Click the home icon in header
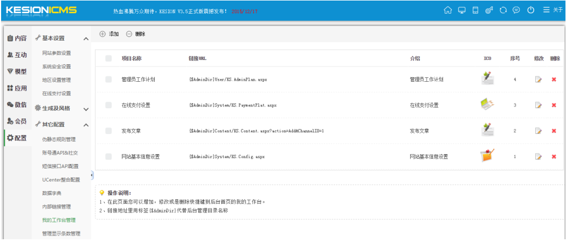This screenshot has width=566, height=242. click(x=448, y=10)
